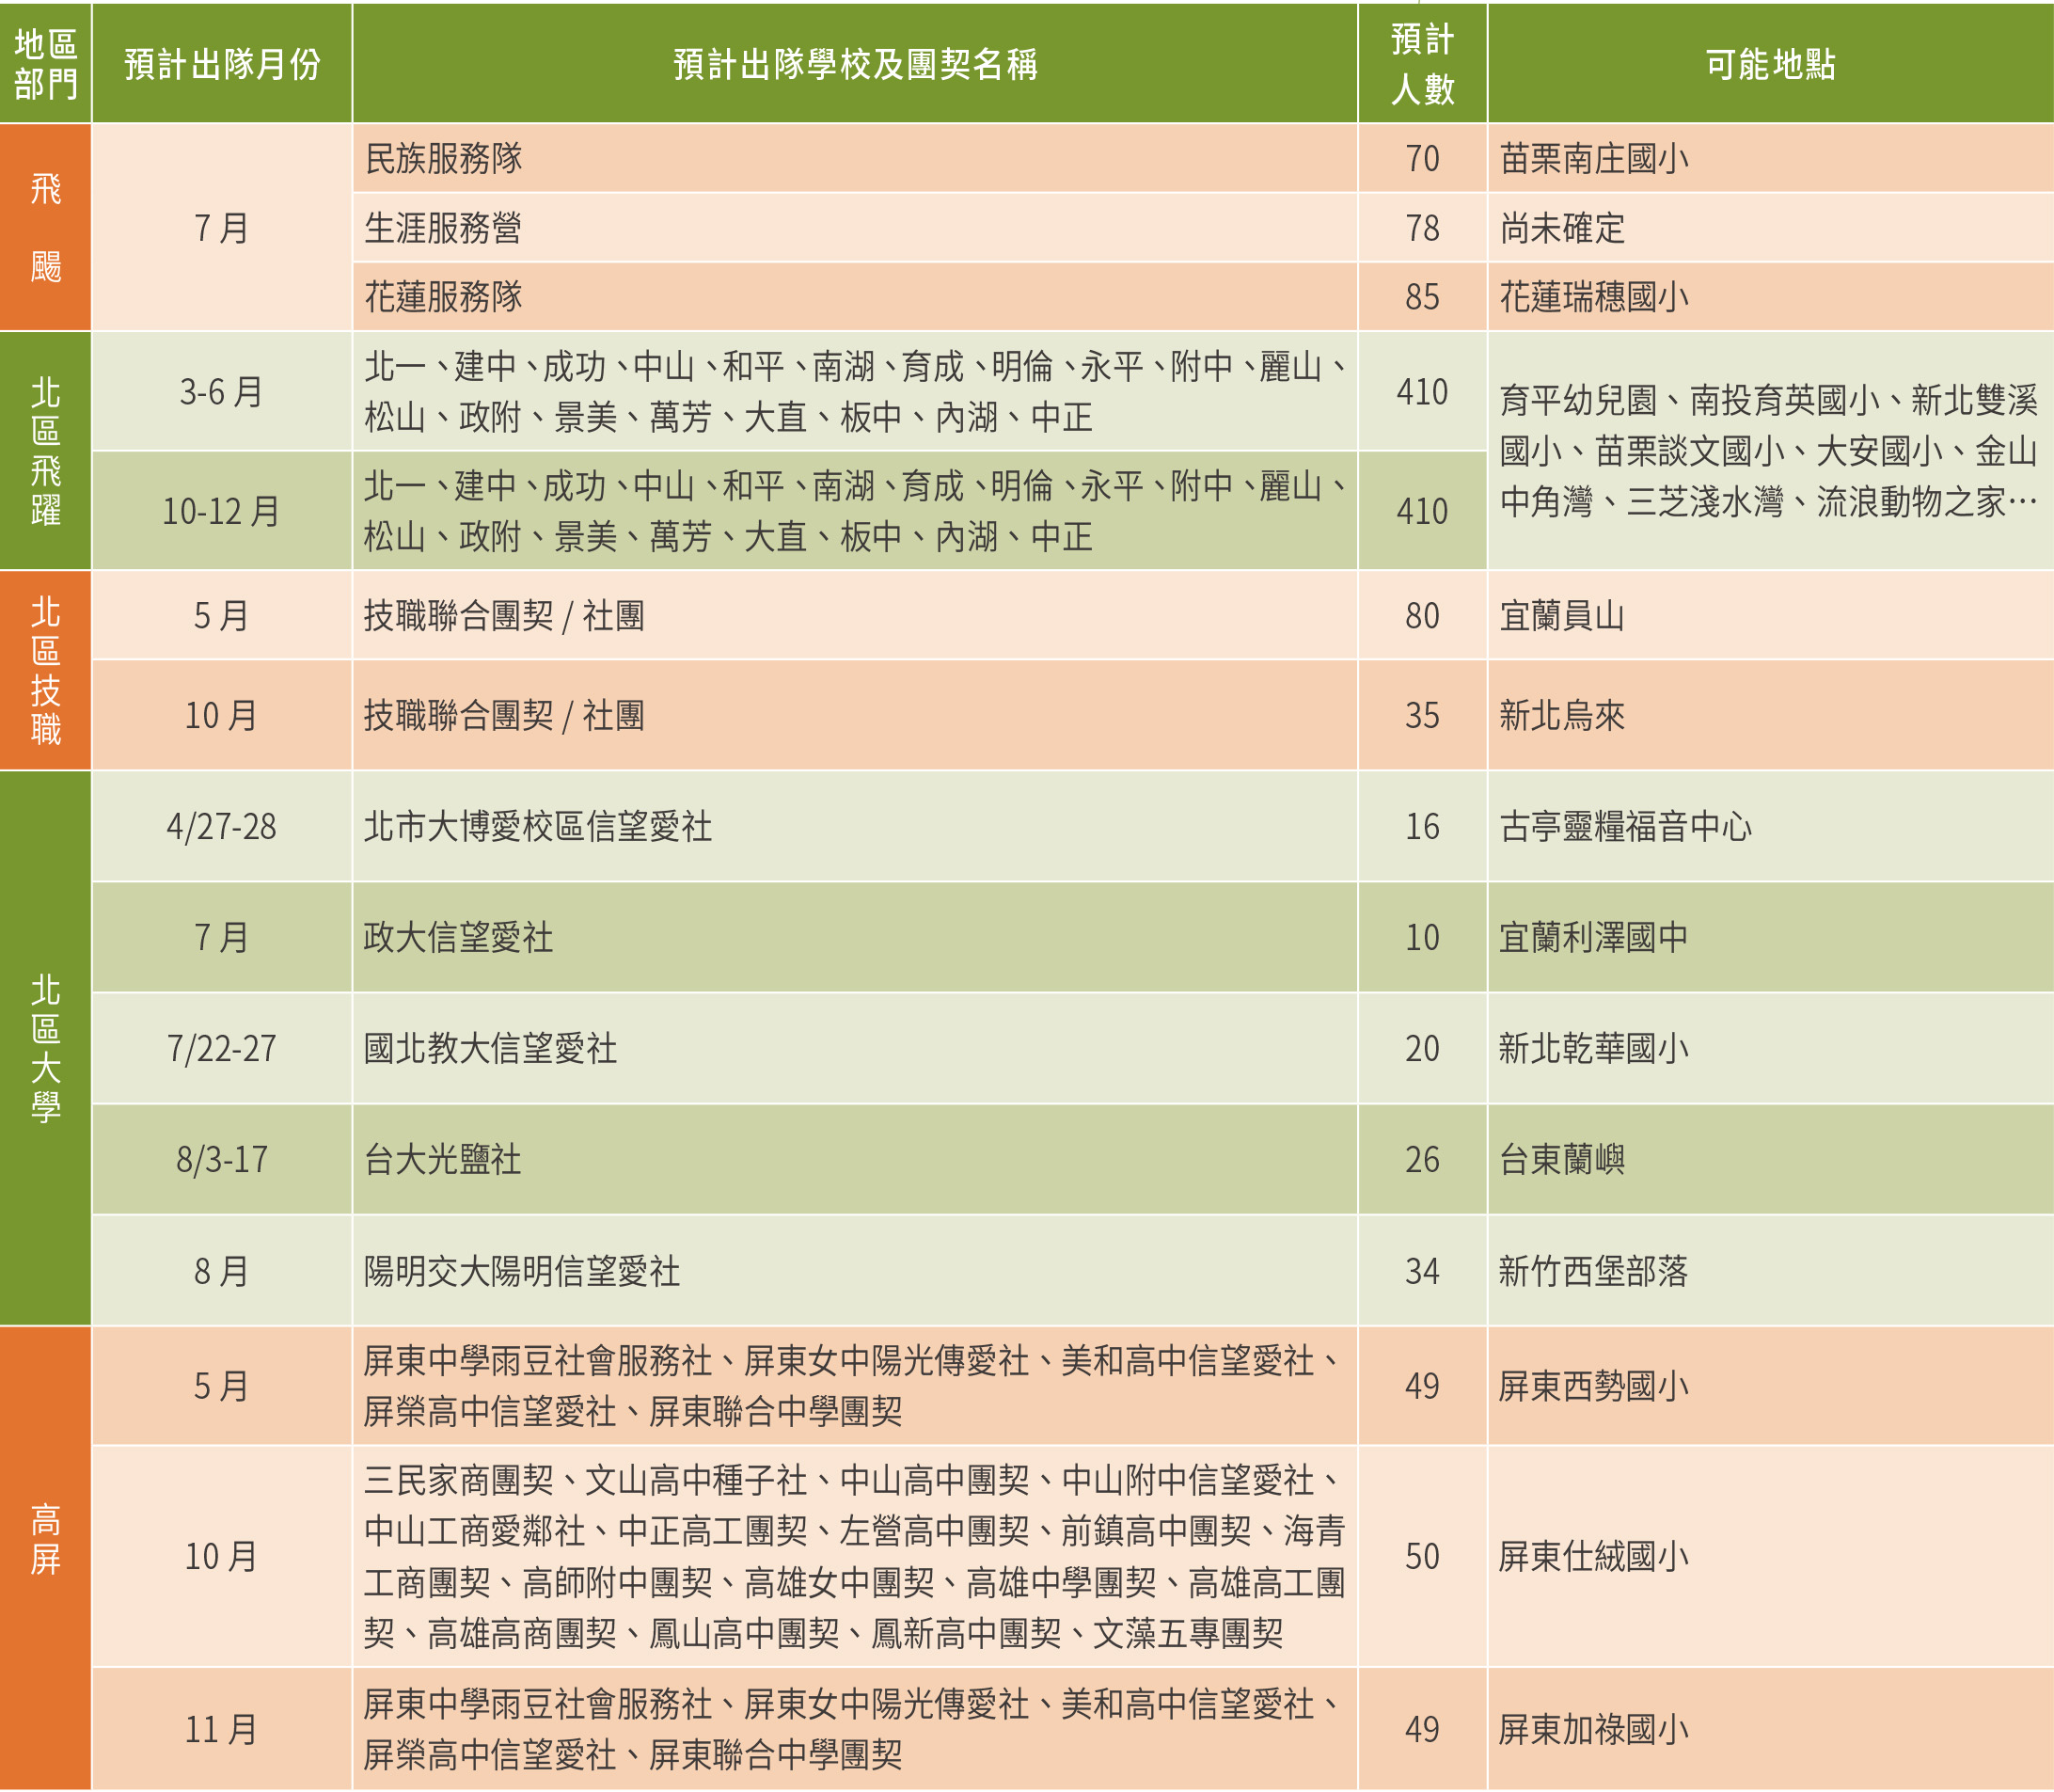
Task: Click the 新北烏來 location
Action: click(1770, 715)
